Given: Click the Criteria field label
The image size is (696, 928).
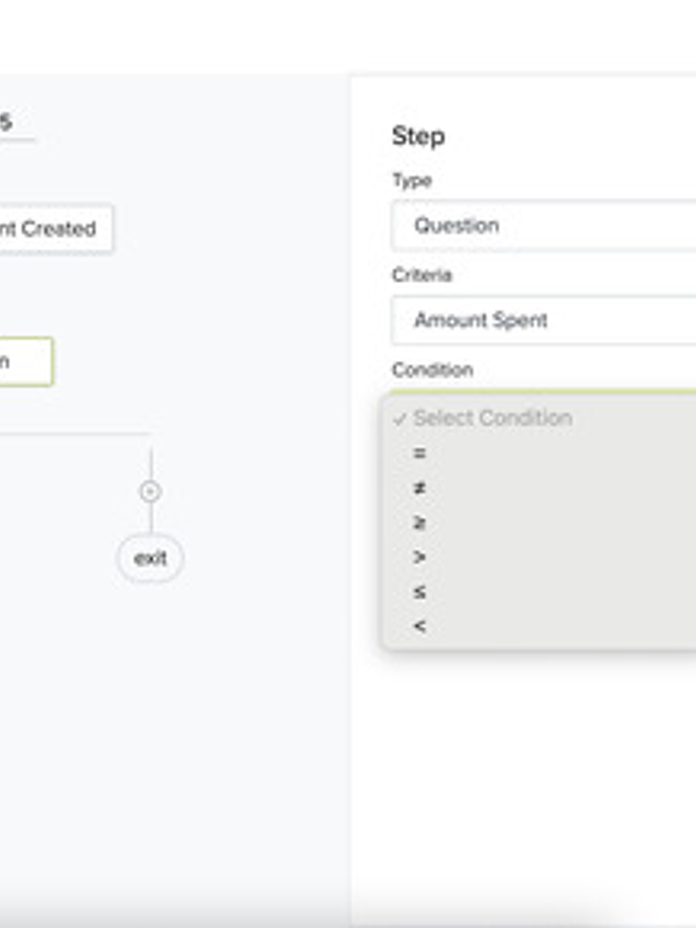Looking at the screenshot, I should pyautogui.click(x=422, y=275).
